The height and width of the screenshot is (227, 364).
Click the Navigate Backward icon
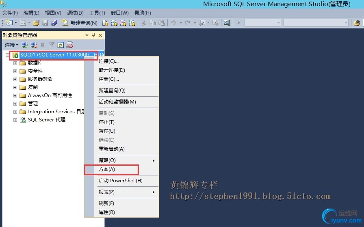[202, 23]
